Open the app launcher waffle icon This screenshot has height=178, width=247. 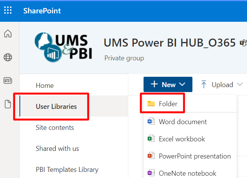tap(8, 10)
